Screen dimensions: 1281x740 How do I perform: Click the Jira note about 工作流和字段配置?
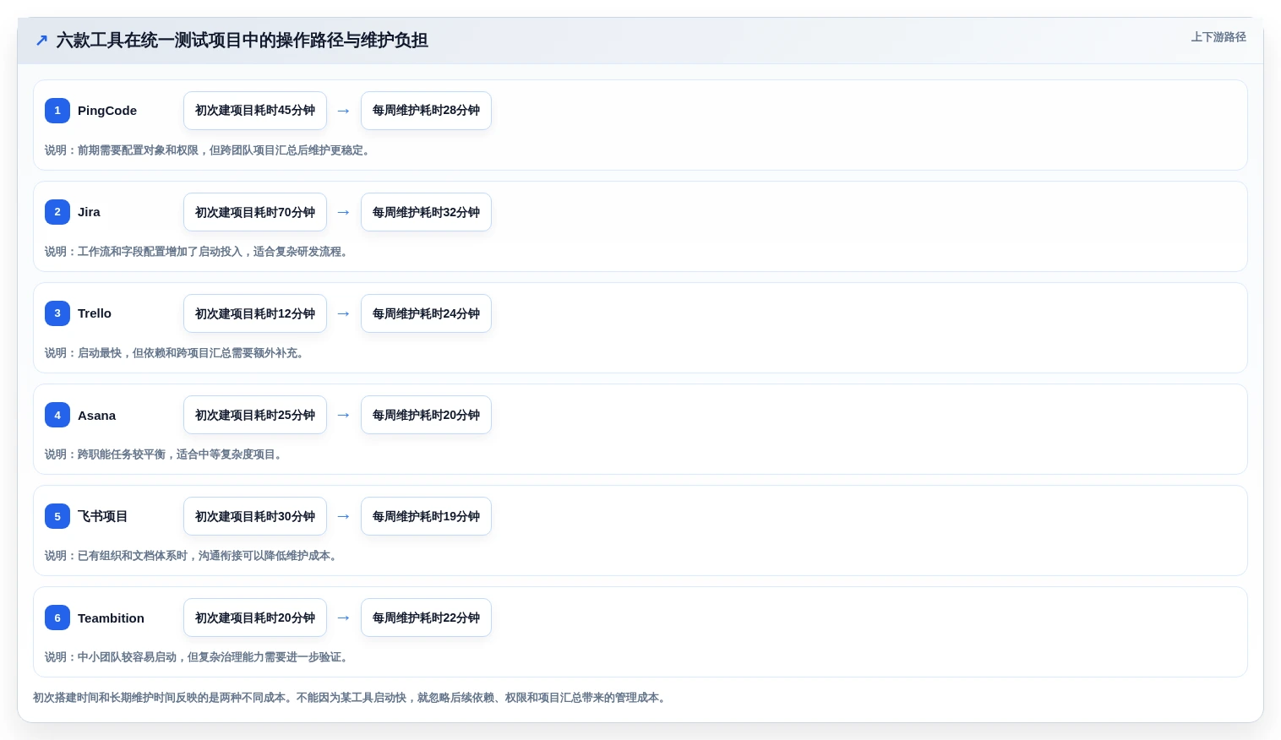(199, 252)
